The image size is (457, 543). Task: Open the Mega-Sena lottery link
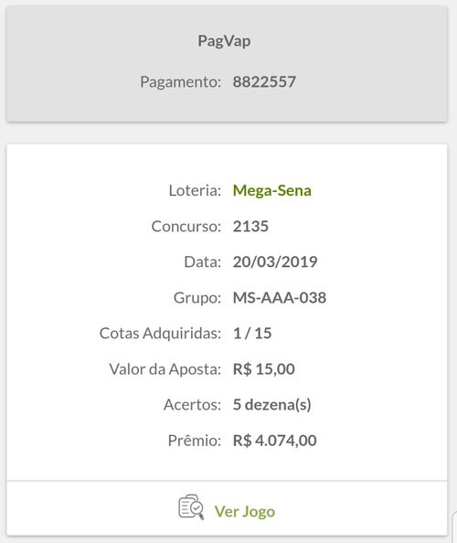(272, 190)
